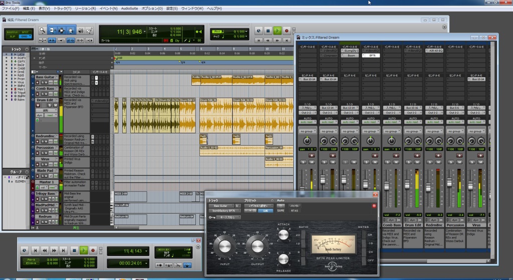This screenshot has height=280, width=513.
Task: Open the トラック(T) menu
Action: [62, 9]
